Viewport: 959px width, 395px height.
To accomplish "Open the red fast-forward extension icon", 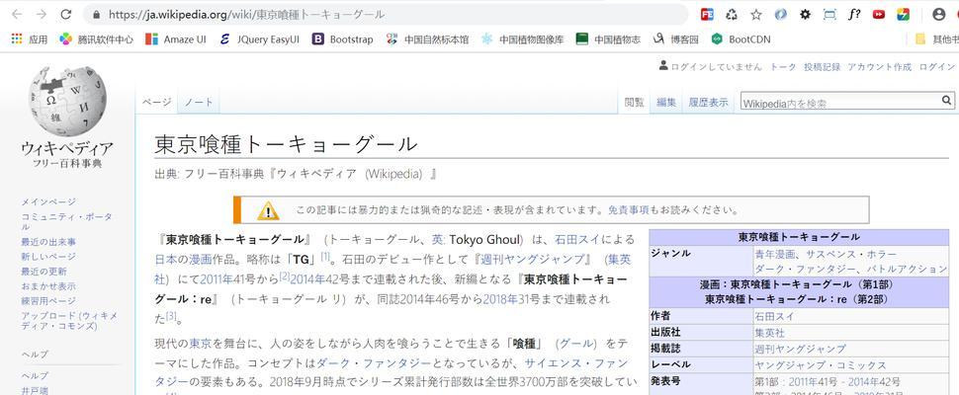I will [878, 14].
